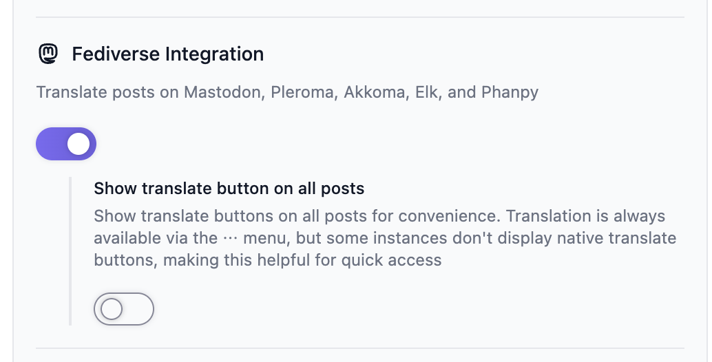Click the word "Pleroma" in the subtitle
The image size is (712, 362).
click(302, 92)
